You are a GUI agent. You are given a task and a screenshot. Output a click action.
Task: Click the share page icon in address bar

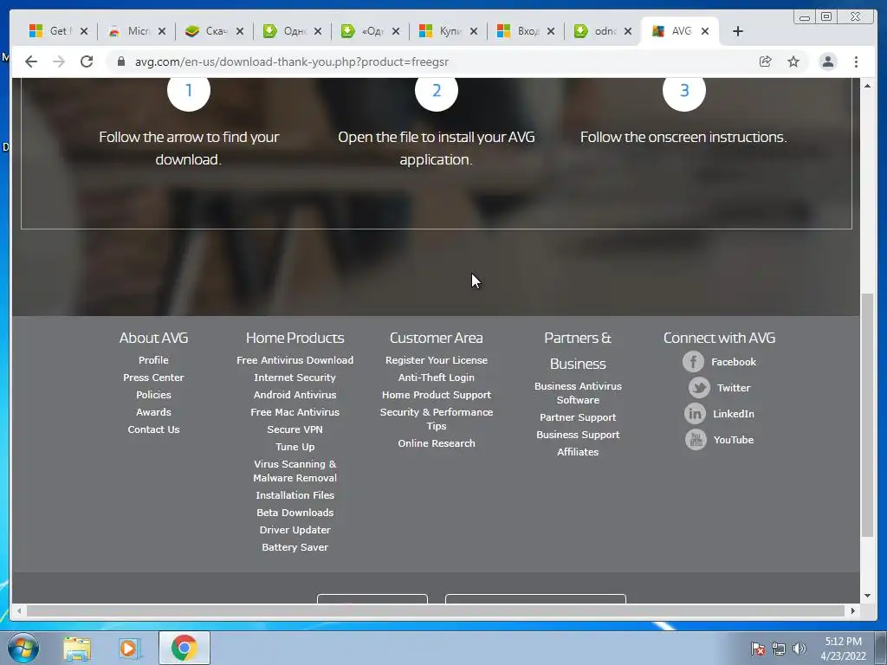point(766,61)
